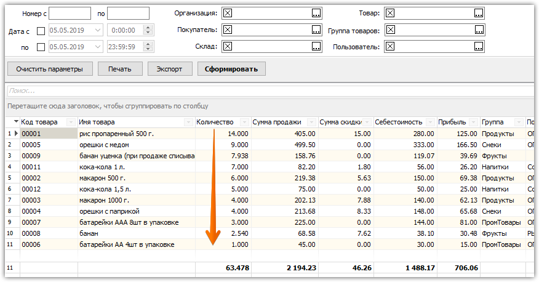Click the Поиск search field

click(x=271, y=91)
